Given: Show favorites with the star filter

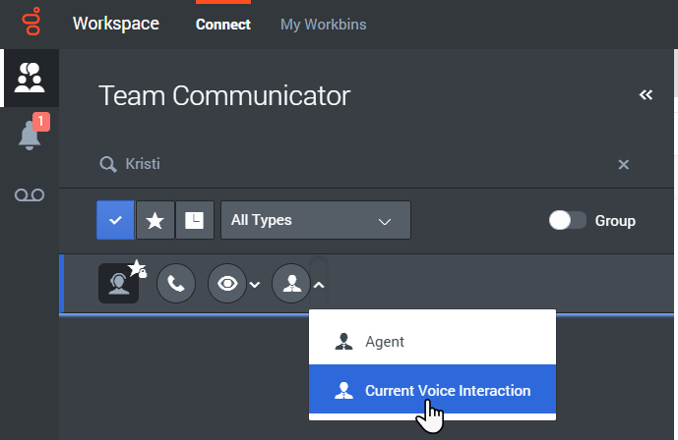Looking at the screenshot, I should tap(154, 220).
